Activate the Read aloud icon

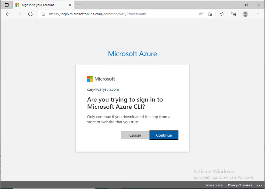tap(200, 14)
